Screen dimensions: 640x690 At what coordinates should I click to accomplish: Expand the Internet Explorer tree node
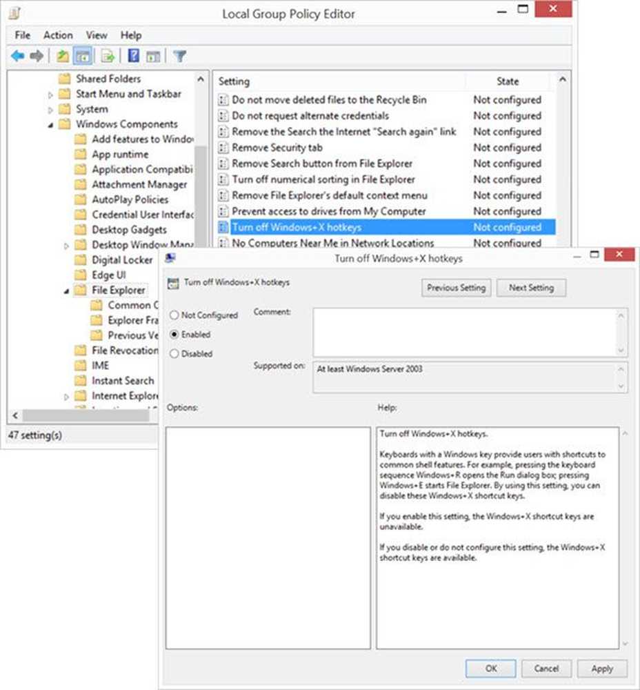(x=67, y=397)
